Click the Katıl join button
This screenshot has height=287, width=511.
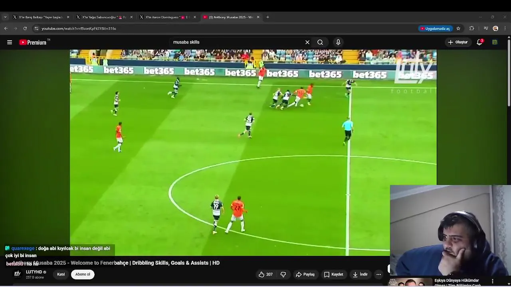[x=61, y=274]
